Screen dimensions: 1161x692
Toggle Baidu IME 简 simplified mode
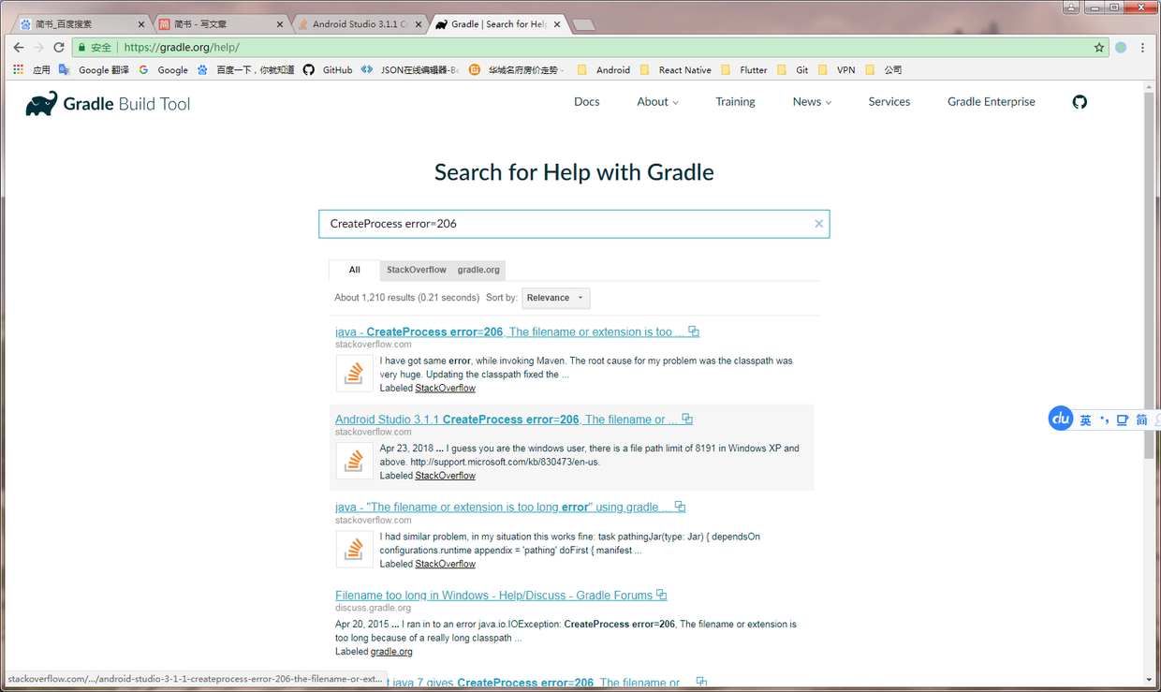coord(1141,420)
